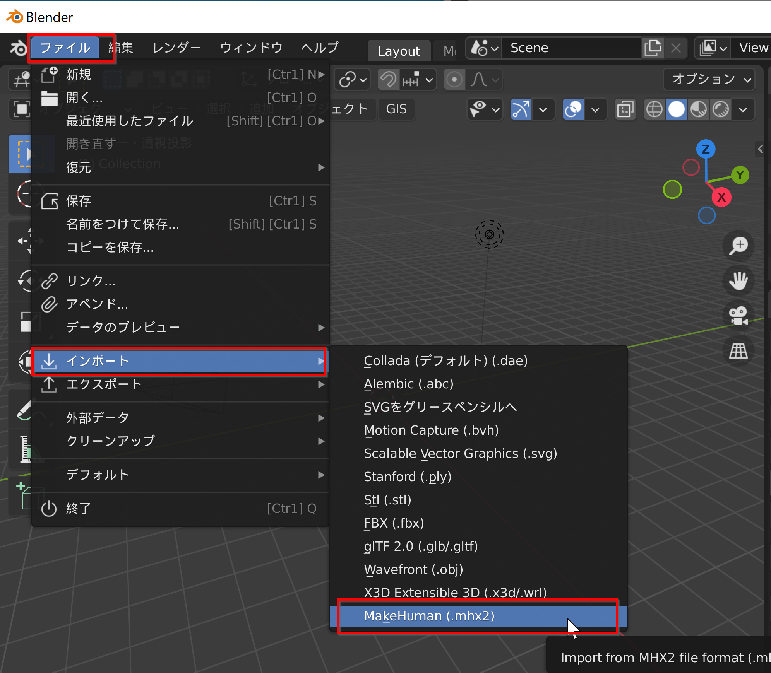
Task: Toggle show overlays button
Action: [573, 109]
